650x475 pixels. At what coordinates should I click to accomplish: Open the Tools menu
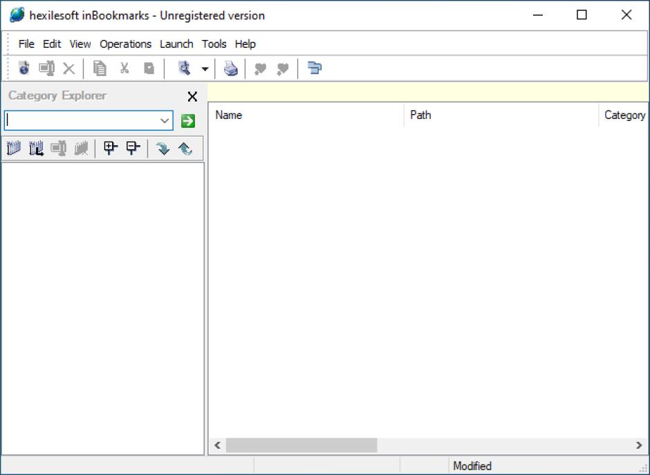click(214, 44)
